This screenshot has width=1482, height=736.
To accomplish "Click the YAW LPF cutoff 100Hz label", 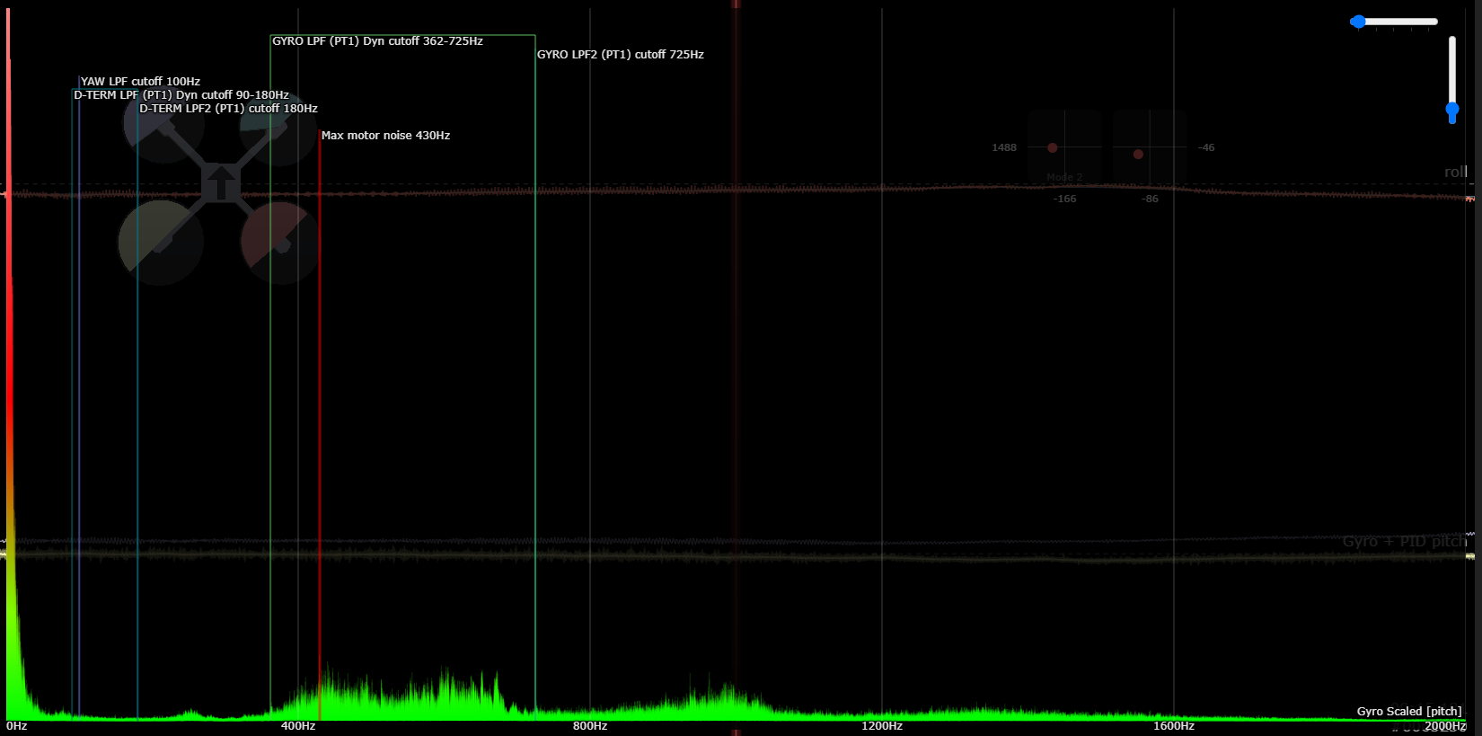I will pos(140,82).
